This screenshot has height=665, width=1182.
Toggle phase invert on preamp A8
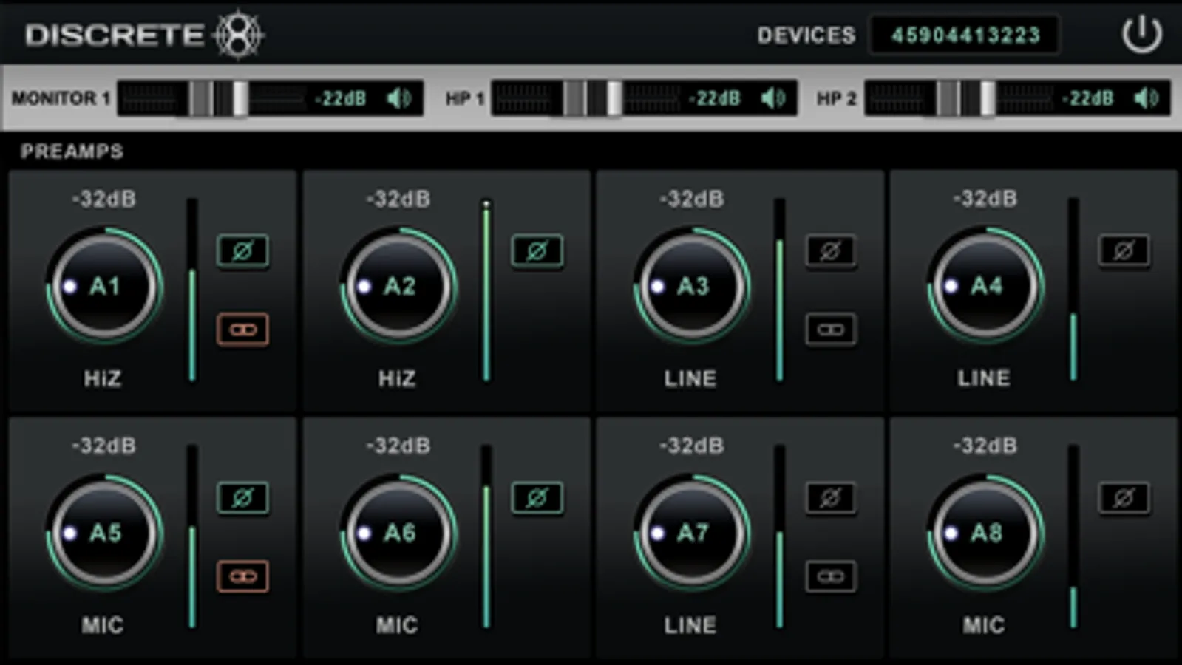click(x=1124, y=498)
